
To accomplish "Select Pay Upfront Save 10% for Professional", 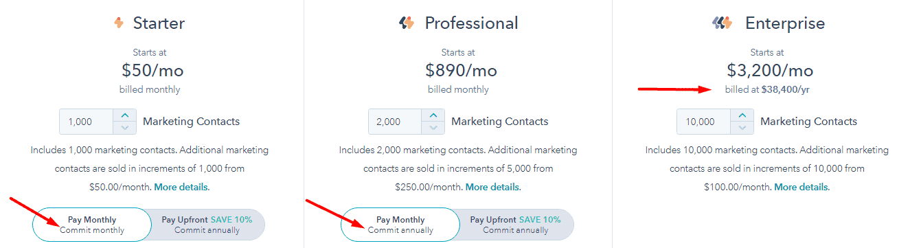I will pos(516,225).
